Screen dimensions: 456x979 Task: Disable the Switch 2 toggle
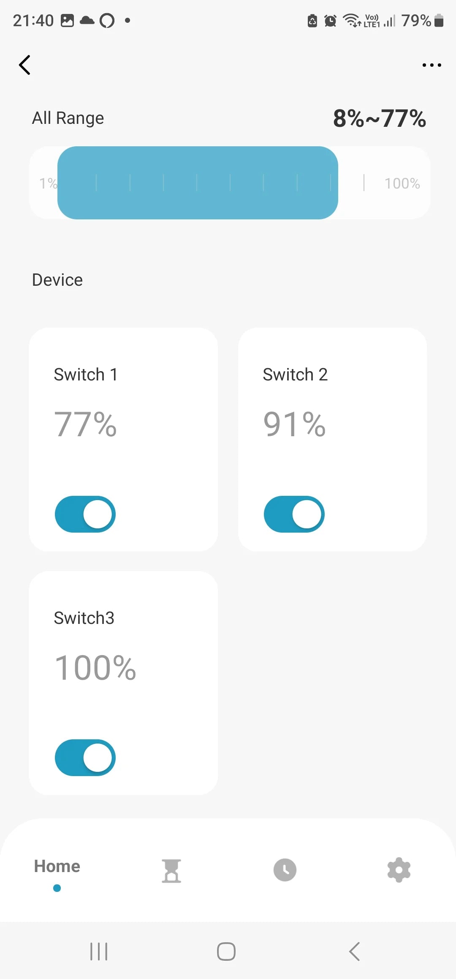click(x=294, y=514)
